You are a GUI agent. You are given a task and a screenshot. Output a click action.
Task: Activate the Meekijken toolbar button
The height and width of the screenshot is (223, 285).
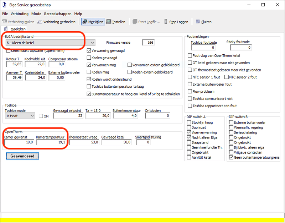(x=93, y=22)
